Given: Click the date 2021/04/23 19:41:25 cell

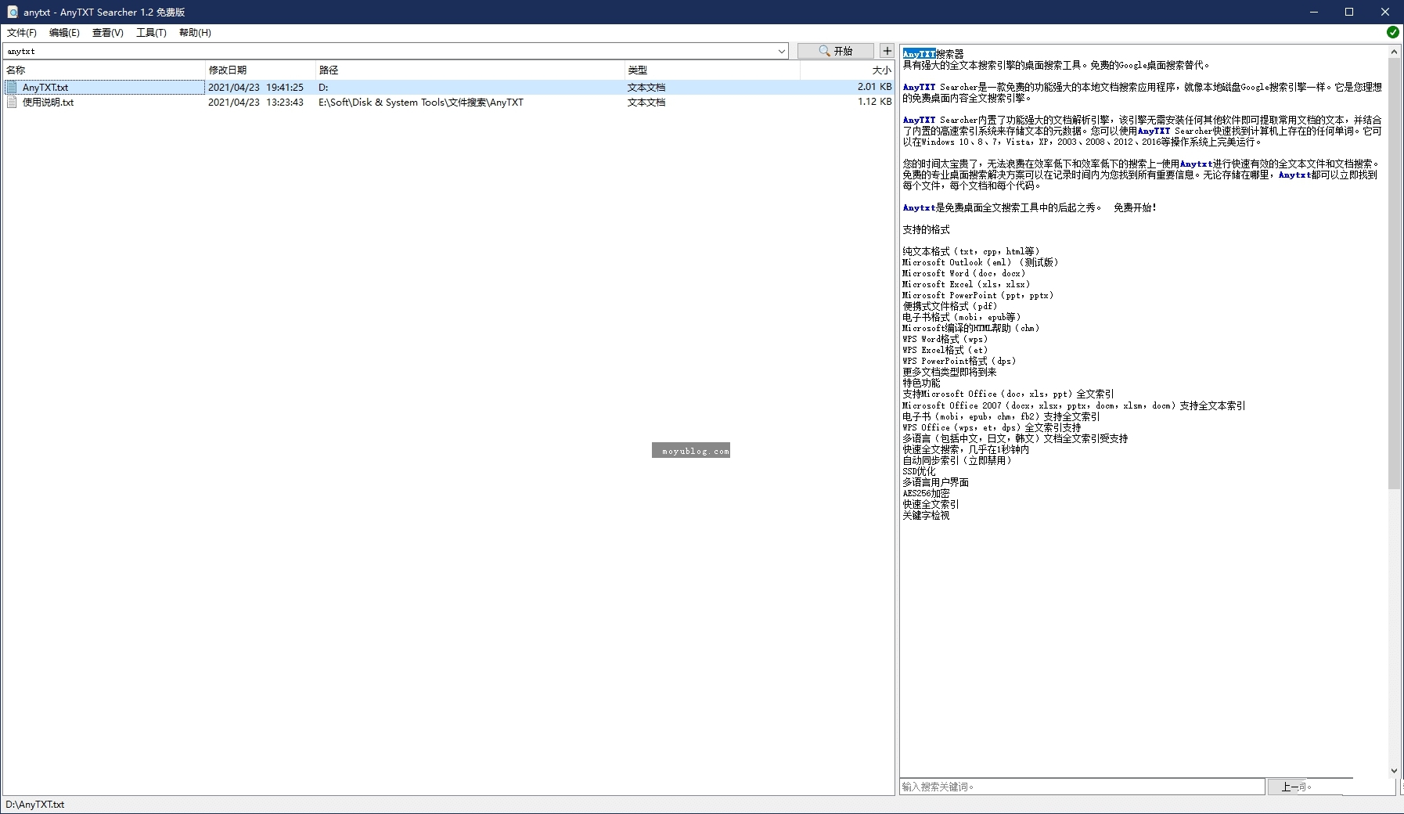Looking at the screenshot, I should (256, 88).
